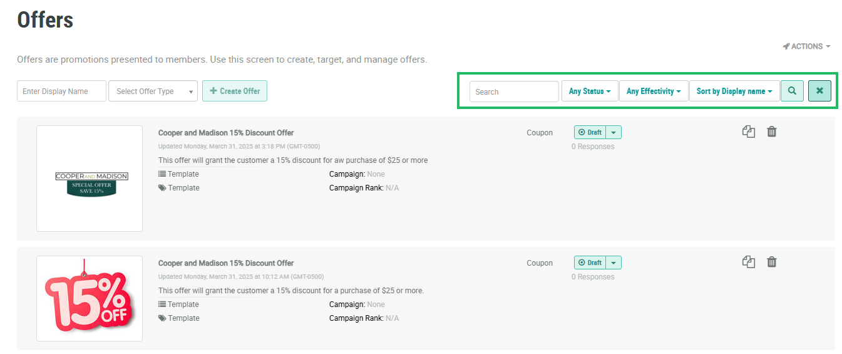The image size is (842, 354).
Task: Expand the first offer's Draft status arrow
Action: tap(614, 132)
